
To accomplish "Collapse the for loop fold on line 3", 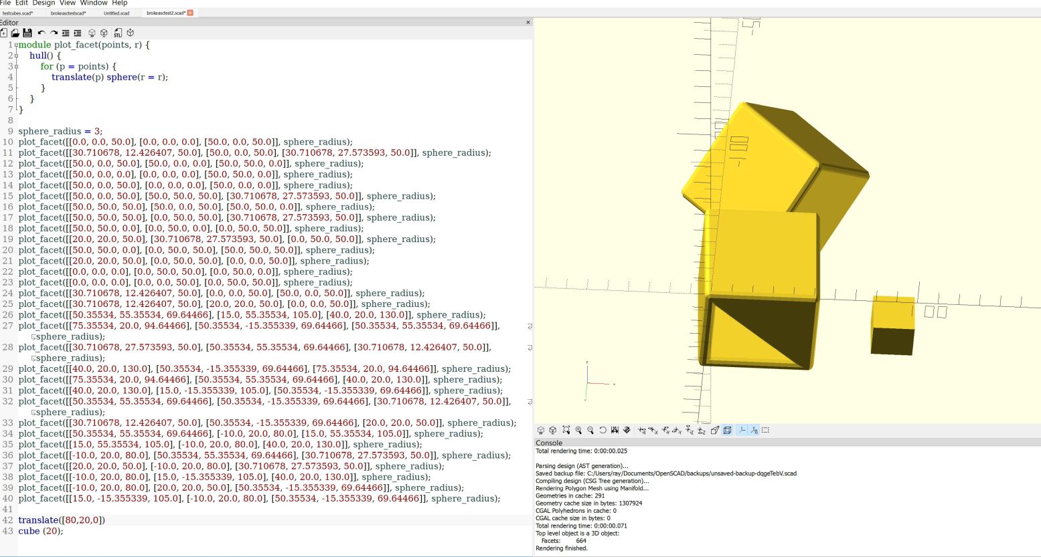I will (16, 66).
